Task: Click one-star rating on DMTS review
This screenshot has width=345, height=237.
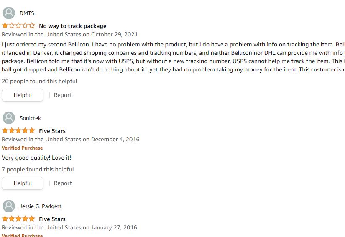Action: [18, 26]
